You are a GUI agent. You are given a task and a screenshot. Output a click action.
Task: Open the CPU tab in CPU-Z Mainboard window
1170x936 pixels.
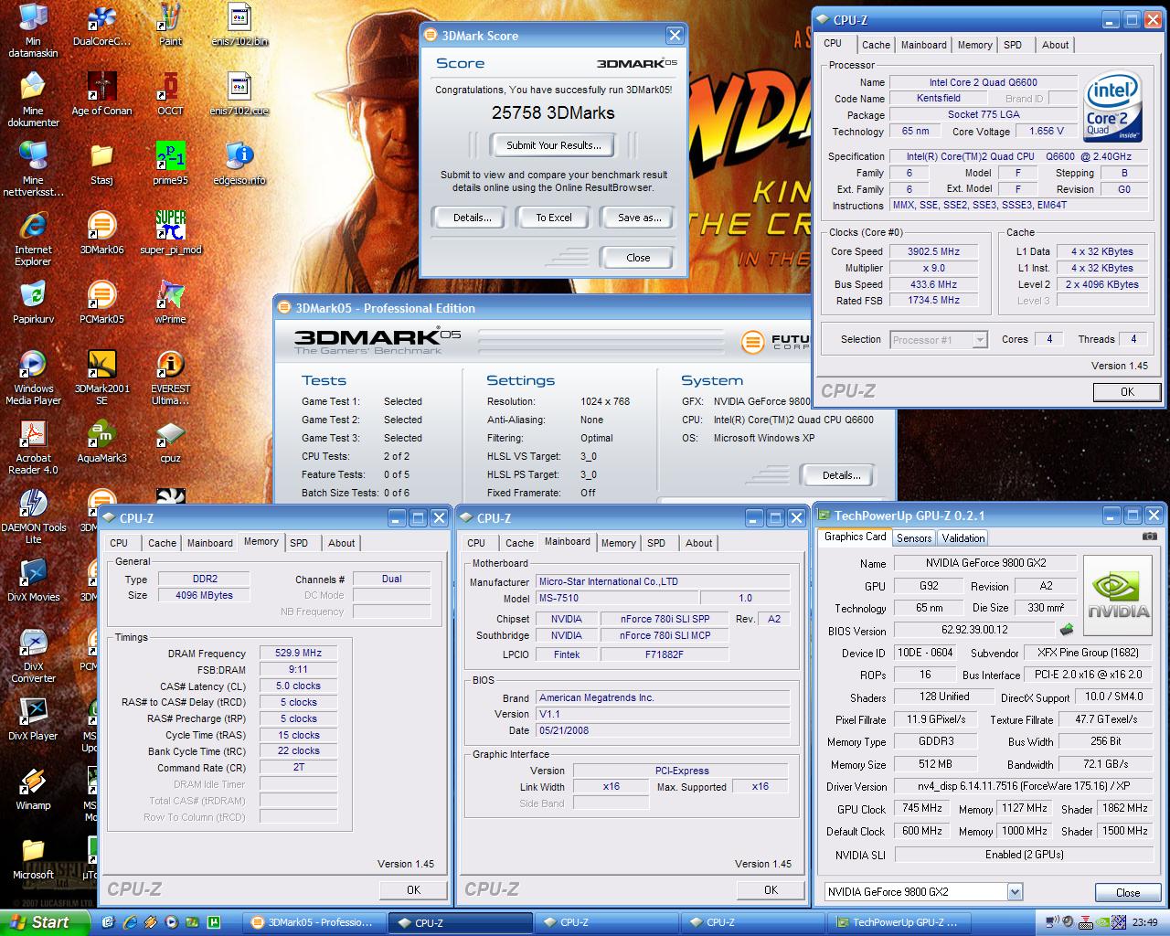pos(476,543)
